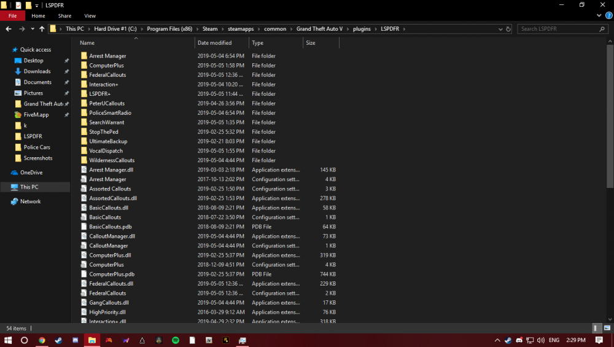
Task: Switch to details view layout icon
Action: pyautogui.click(x=597, y=328)
